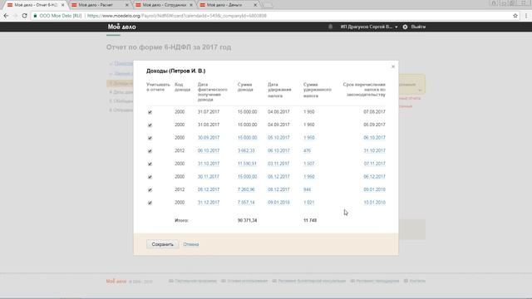Edit withheld tax amount 1 507
This screenshot has width=532, height=299.
[308, 164]
